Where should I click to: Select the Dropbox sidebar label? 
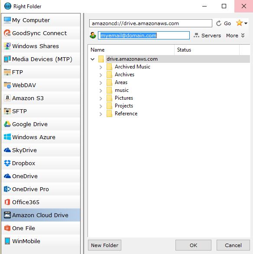point(24,163)
